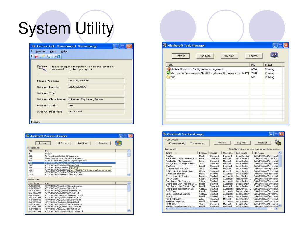Click the Kill Process button
Viewport: 300px width, 225px height.
click(63, 143)
